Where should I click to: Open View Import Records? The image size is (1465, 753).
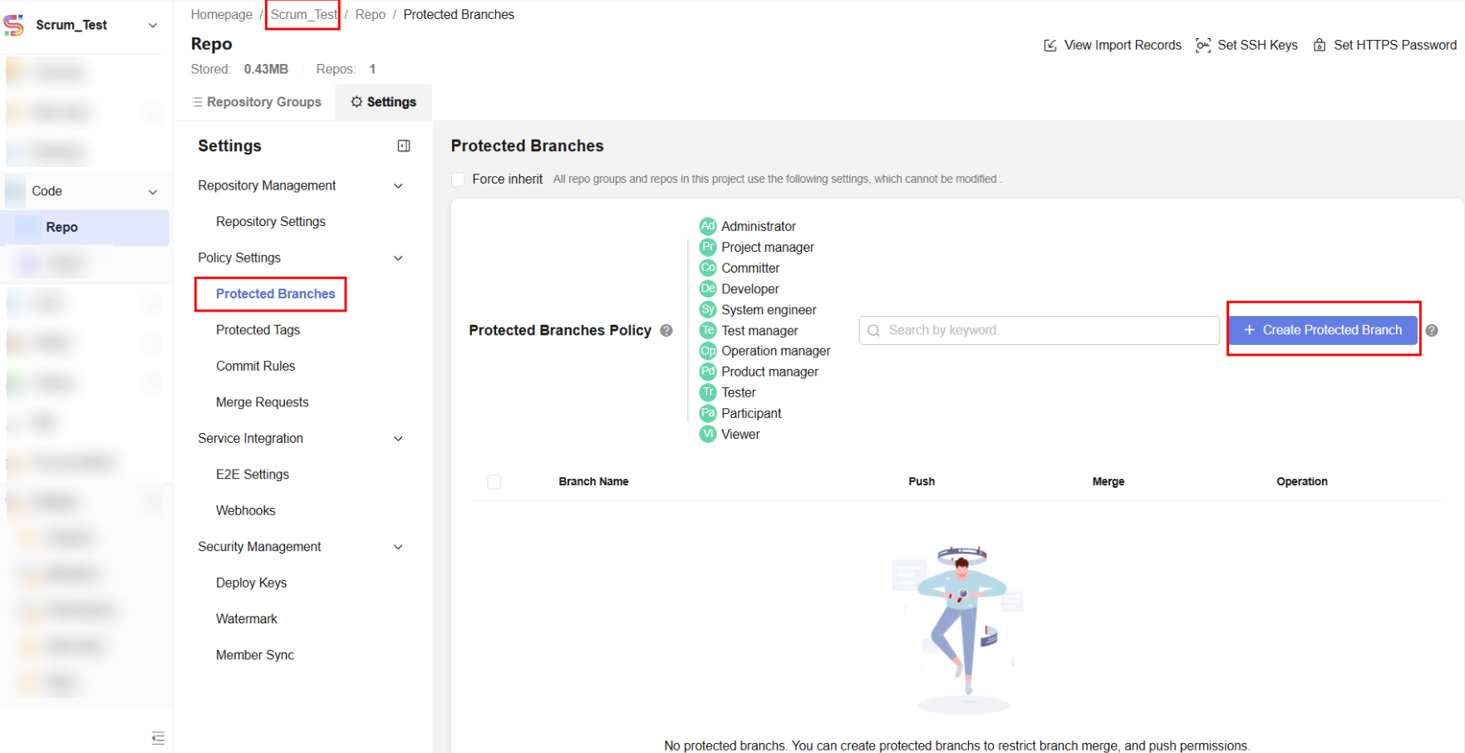pyautogui.click(x=1113, y=45)
